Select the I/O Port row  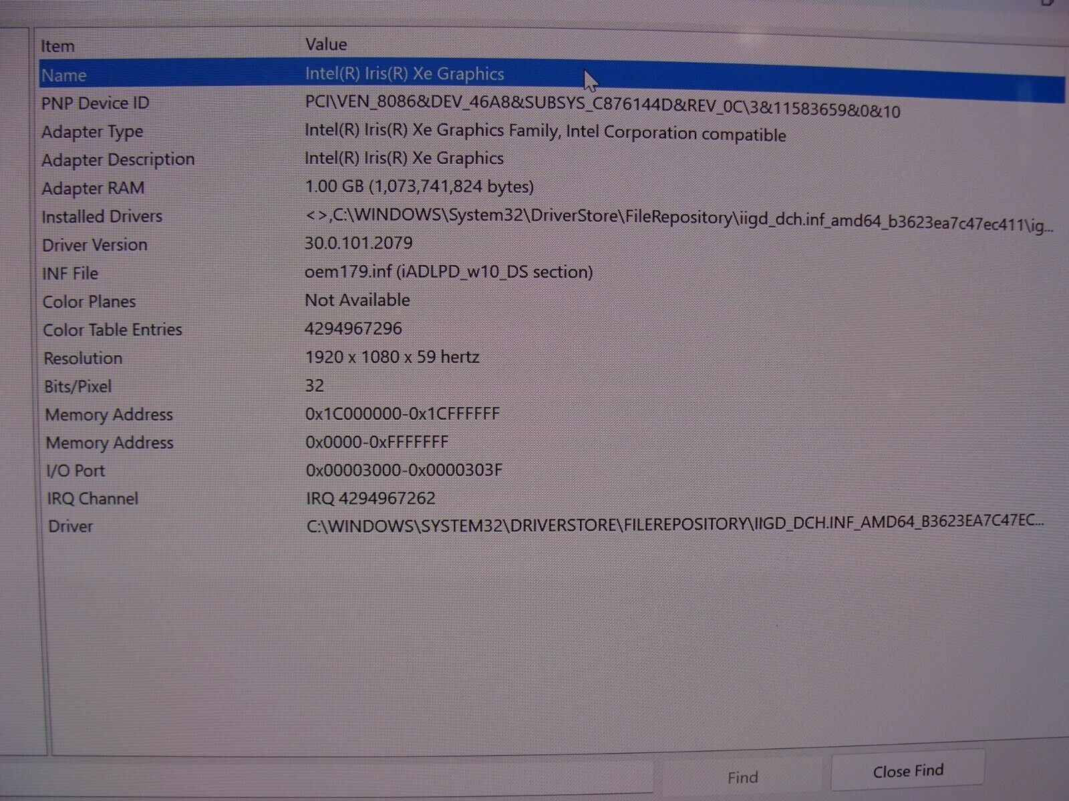point(551,471)
